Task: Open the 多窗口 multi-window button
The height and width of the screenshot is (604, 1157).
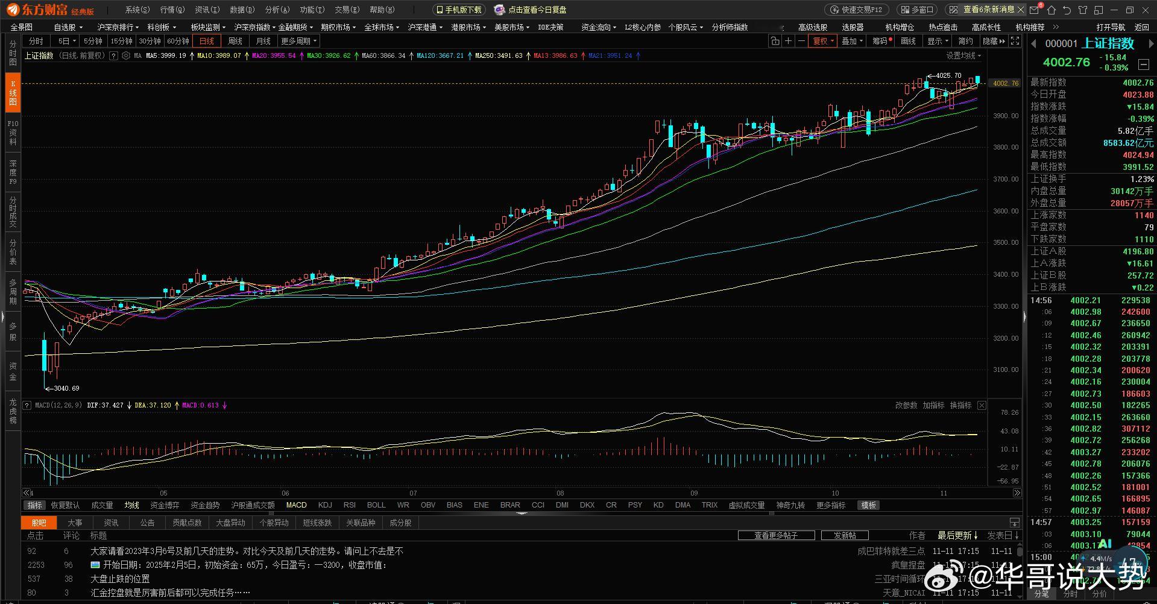Action: click(x=916, y=10)
